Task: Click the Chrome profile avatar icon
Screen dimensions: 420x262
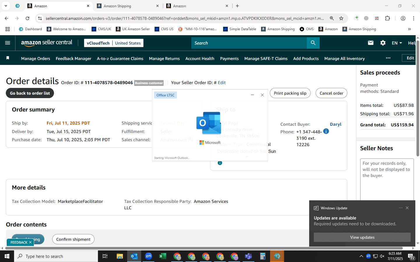Action: pyautogui.click(x=403, y=18)
